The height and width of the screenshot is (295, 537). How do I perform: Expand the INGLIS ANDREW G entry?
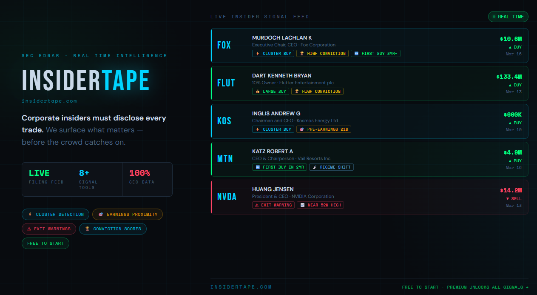pos(370,121)
